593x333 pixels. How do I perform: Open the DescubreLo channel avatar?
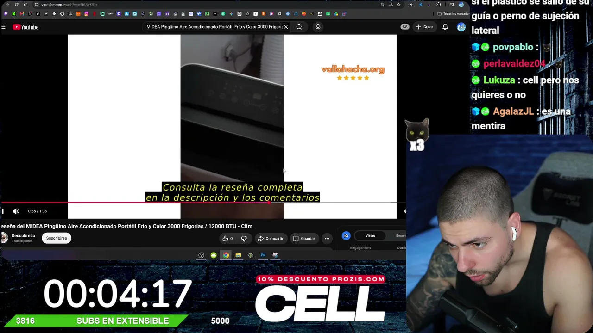pyautogui.click(x=4, y=238)
